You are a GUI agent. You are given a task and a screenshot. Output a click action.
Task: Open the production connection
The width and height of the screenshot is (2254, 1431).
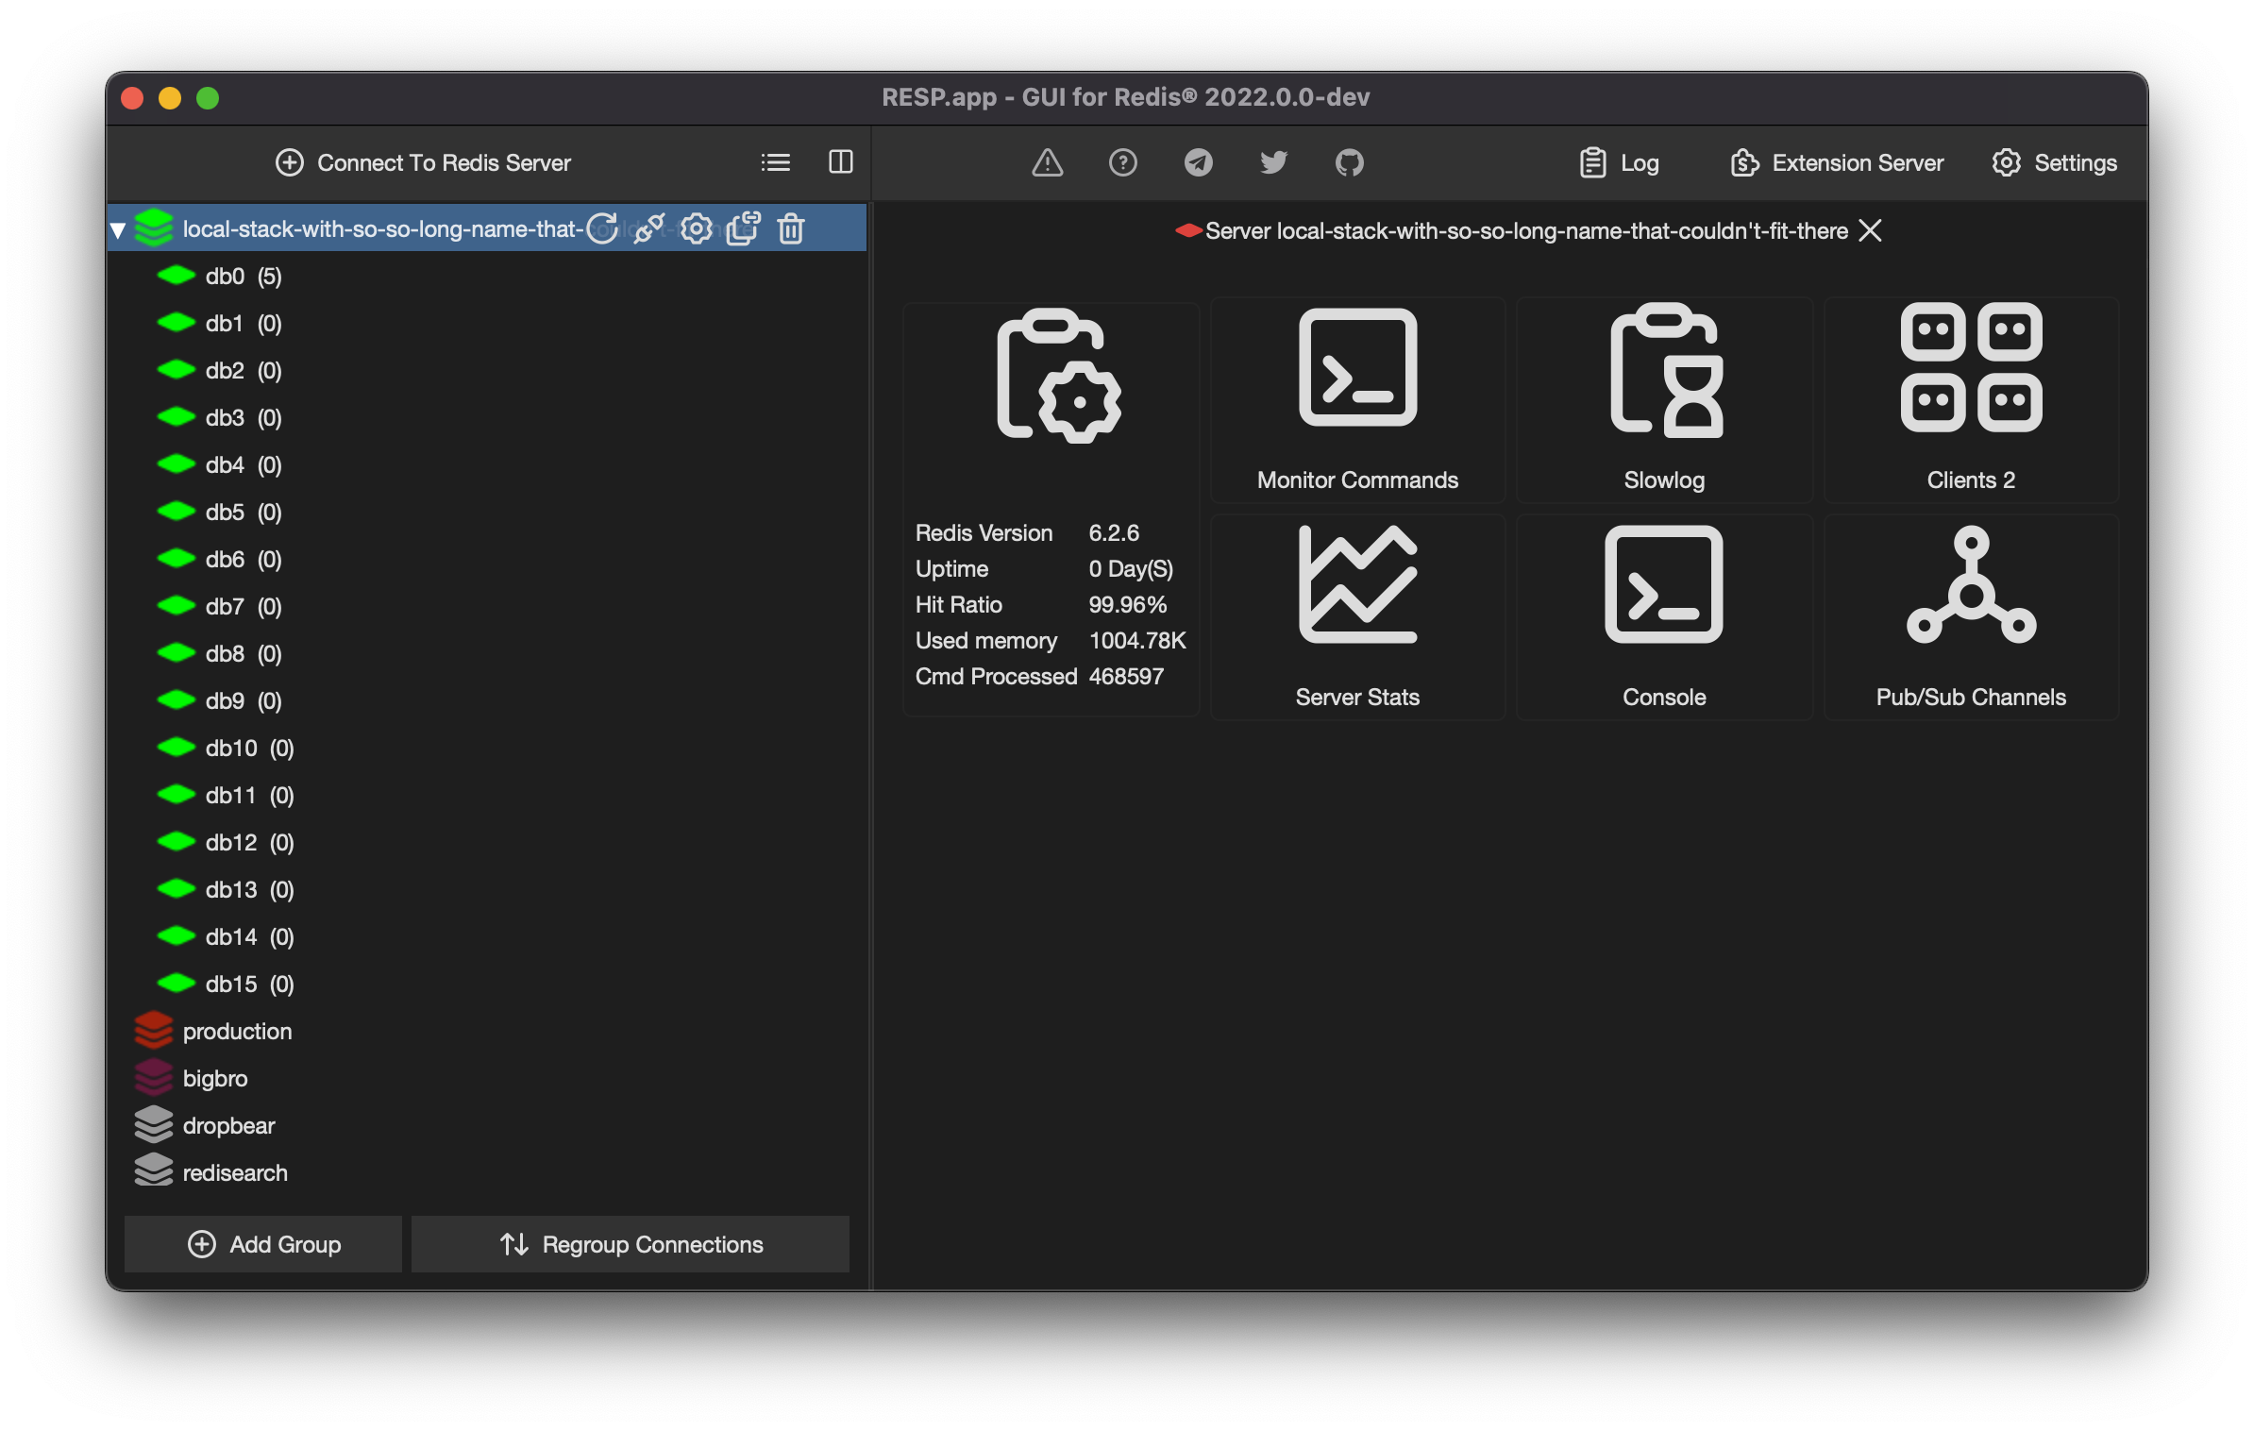pyautogui.click(x=487, y=1031)
